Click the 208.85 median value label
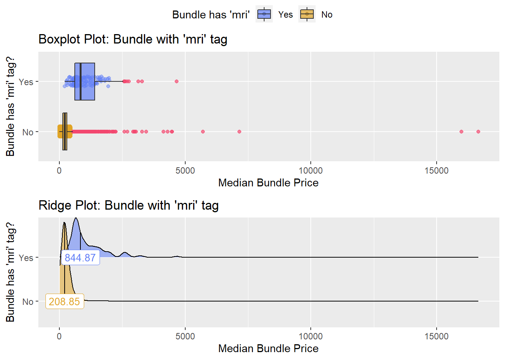Screen dimensions: 505x360 64,301
